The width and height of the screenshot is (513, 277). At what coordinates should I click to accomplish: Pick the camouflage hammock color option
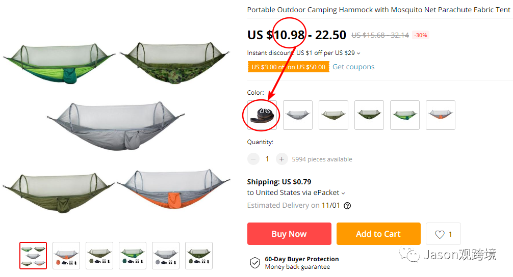coord(369,115)
